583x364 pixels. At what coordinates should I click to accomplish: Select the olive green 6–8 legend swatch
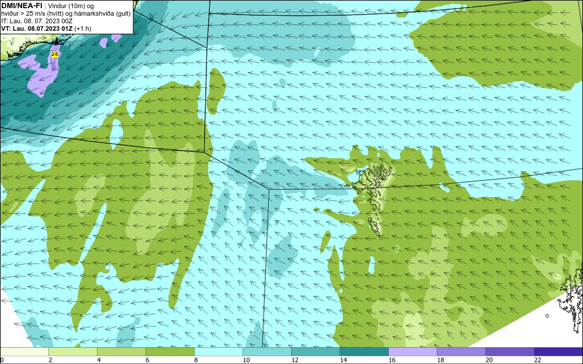pyautogui.click(x=170, y=352)
